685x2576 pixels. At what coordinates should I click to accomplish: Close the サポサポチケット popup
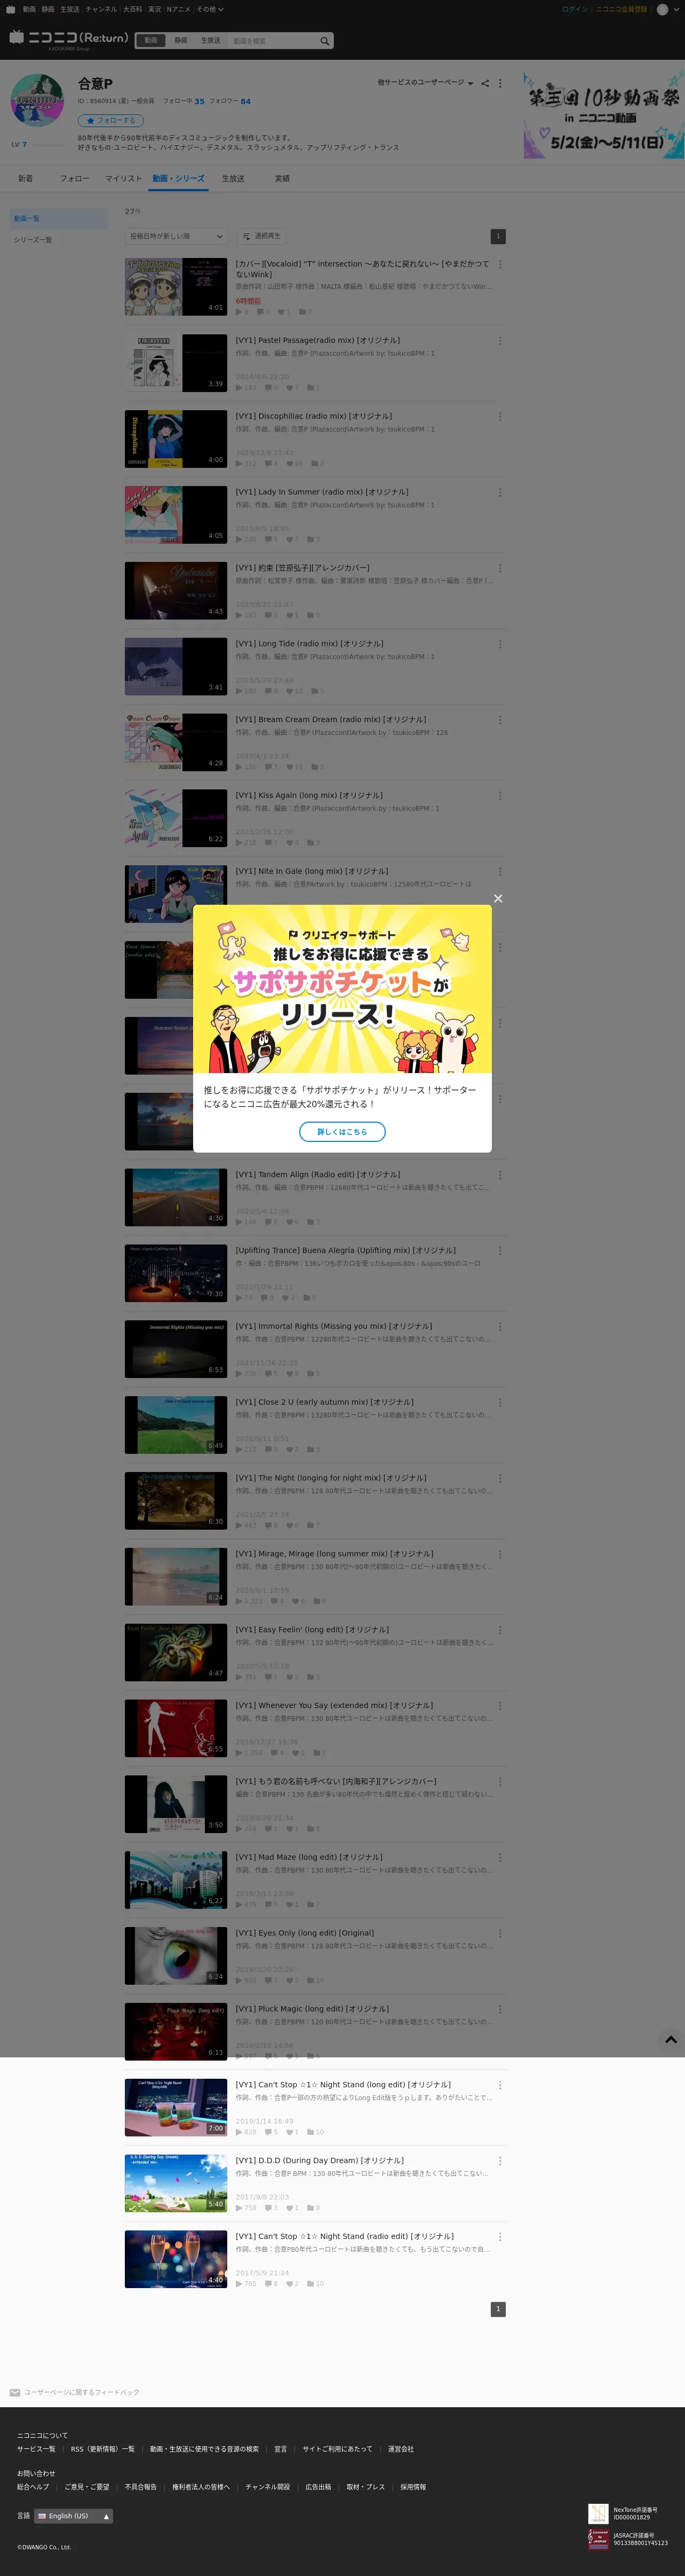pos(498,898)
